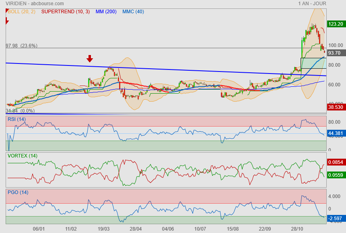Click the RSI (14) panel label
The height and width of the screenshot is (233, 346).
point(16,119)
